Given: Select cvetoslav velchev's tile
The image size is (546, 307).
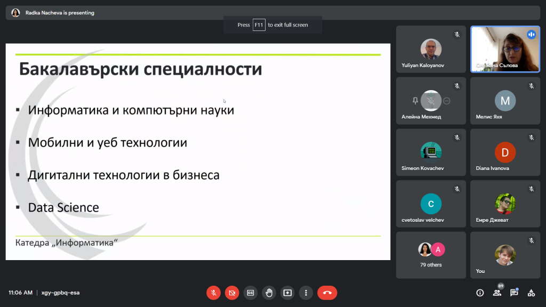Looking at the screenshot, I should click(x=431, y=204).
